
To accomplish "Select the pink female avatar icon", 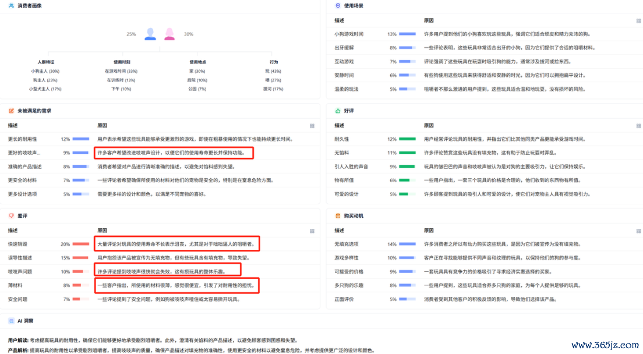I will coord(169,34).
